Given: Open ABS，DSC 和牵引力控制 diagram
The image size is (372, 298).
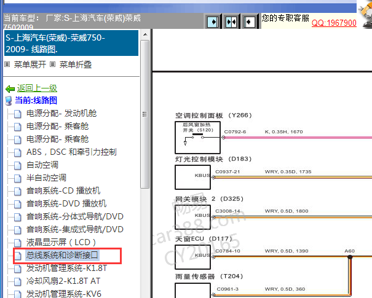Looking at the screenshot, I should point(71,152).
